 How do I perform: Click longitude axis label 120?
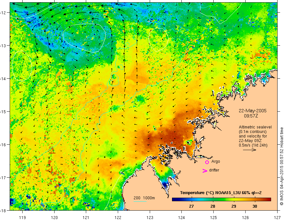(54, 217)
